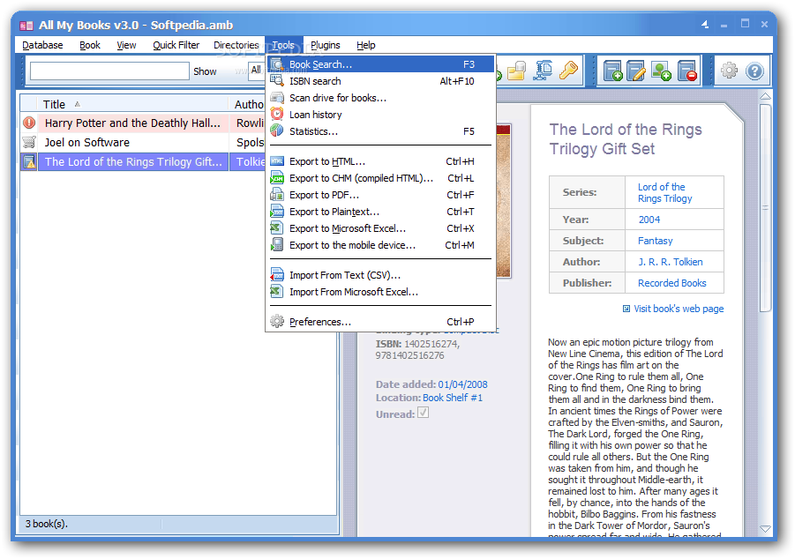Click Harry Potter row's red alert icon
Screen dimensions: 795x559
coord(29,123)
